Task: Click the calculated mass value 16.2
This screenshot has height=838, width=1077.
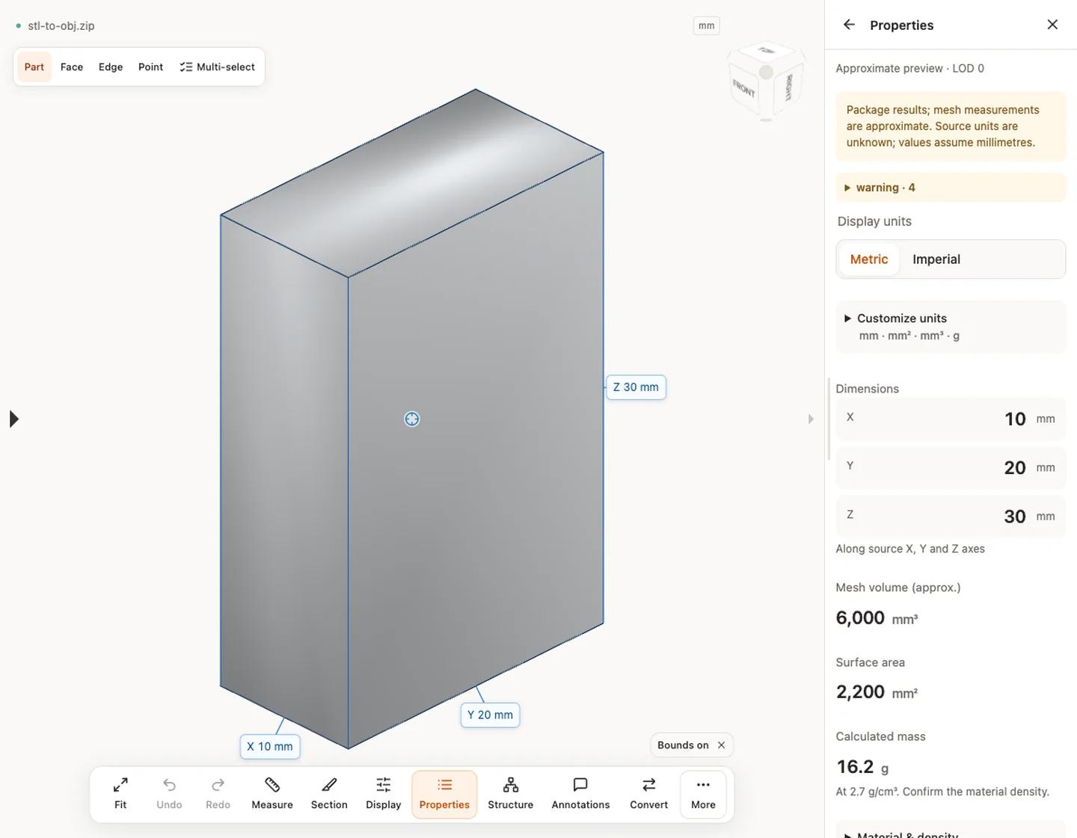Action: [855, 766]
